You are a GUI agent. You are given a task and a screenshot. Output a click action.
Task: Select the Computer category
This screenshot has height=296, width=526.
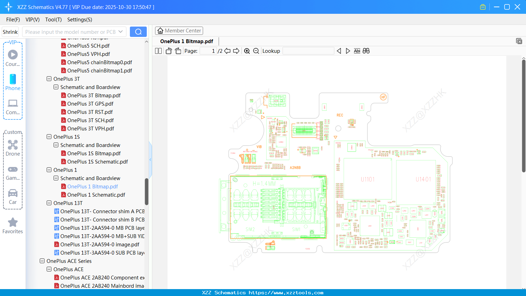[x=13, y=107]
